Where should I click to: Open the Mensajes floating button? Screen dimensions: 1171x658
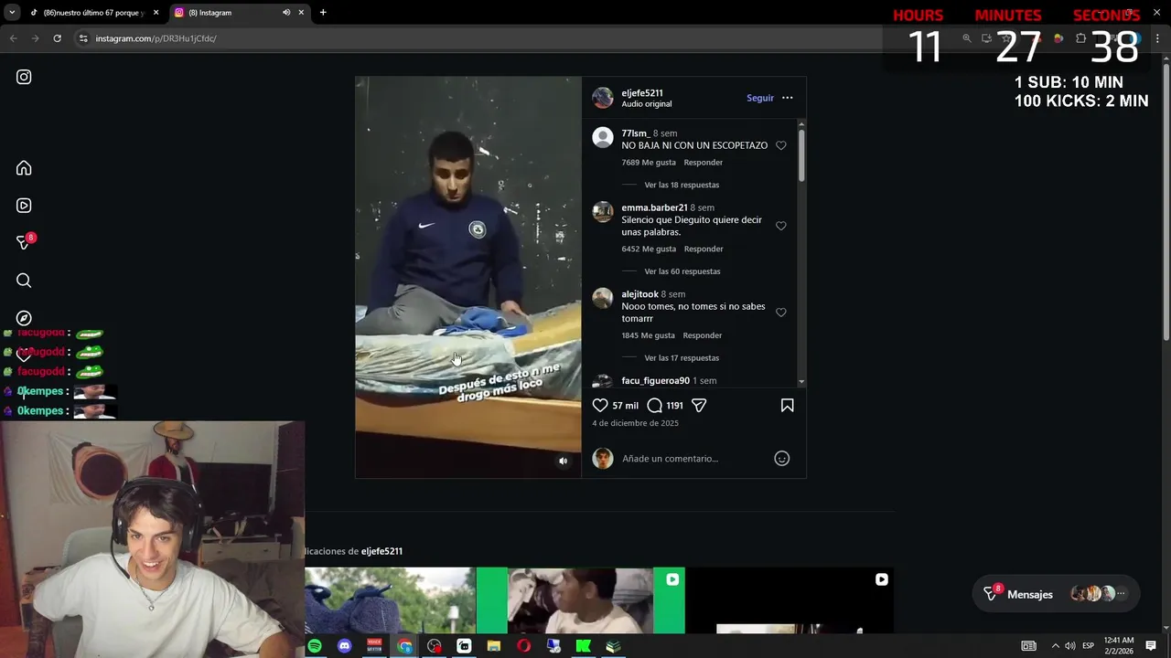coord(1056,594)
